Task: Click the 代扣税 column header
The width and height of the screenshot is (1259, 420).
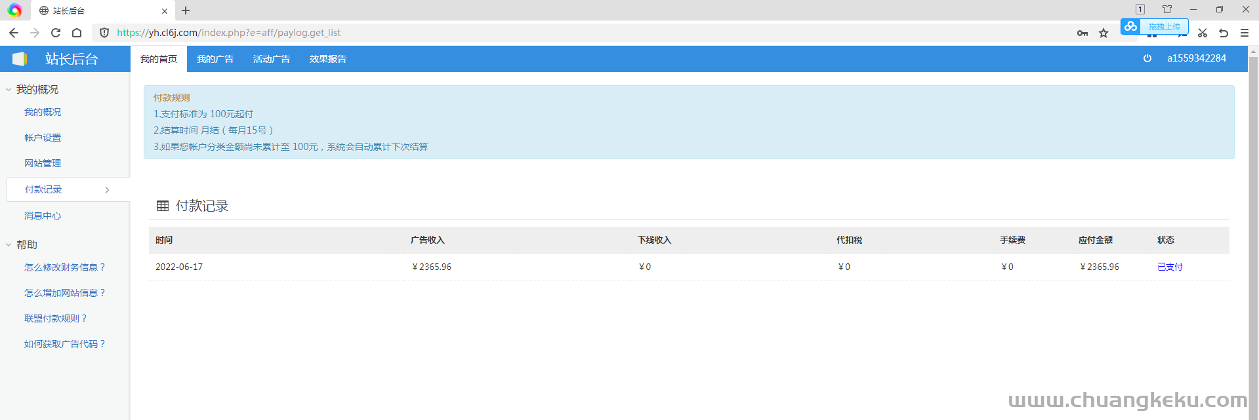Action: tap(849, 240)
